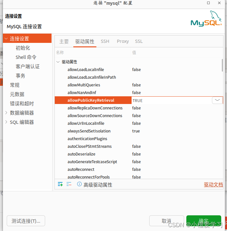Screen dimensions: 227x231
Task: Select the allowMultiQueries property row
Action: [x=139, y=85]
